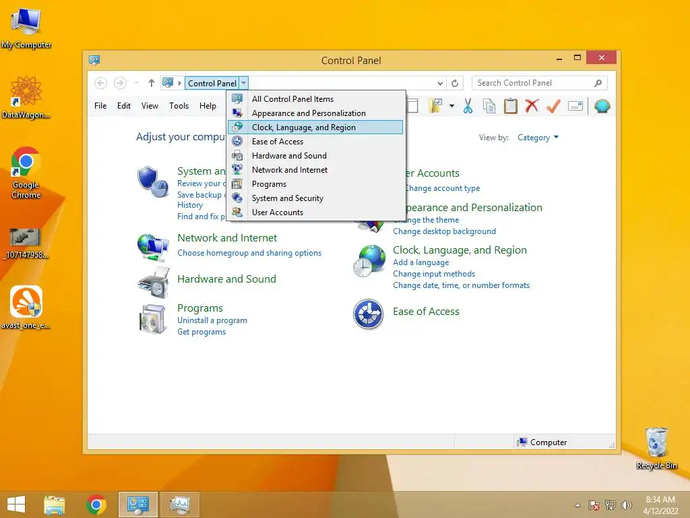Select the Recycle Bin desktop icon
Image resolution: width=690 pixels, height=518 pixels.
[x=656, y=448]
